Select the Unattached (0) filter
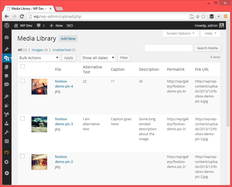232x187 pixels. point(64,50)
